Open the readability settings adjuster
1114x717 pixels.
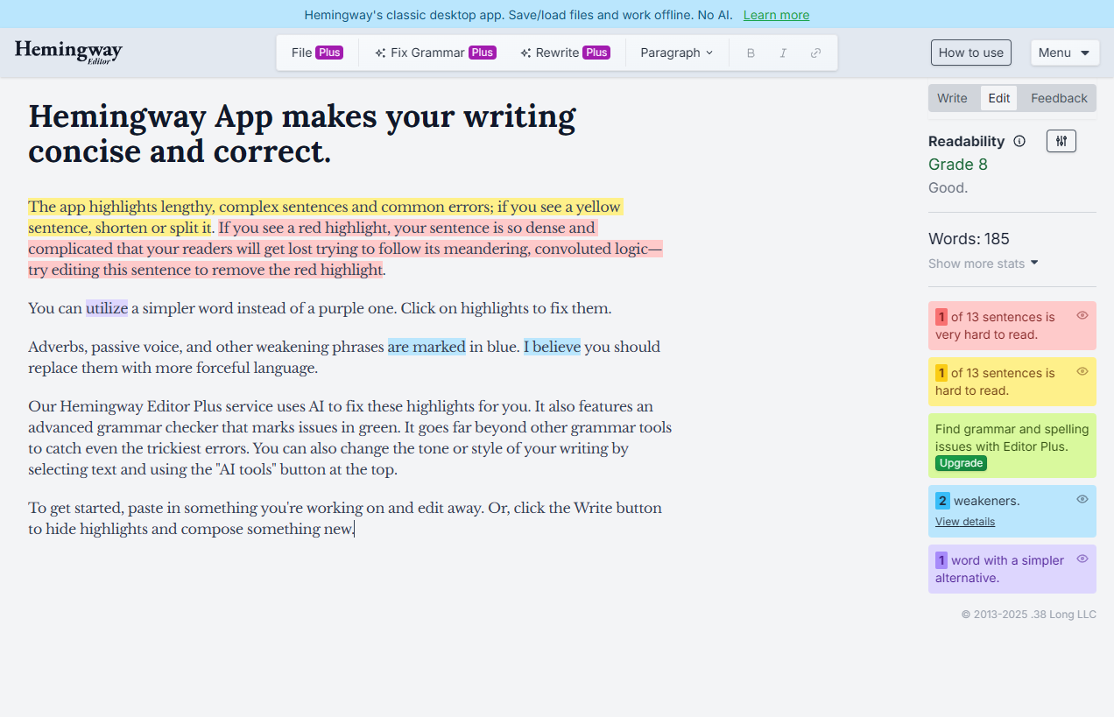pyautogui.click(x=1061, y=141)
